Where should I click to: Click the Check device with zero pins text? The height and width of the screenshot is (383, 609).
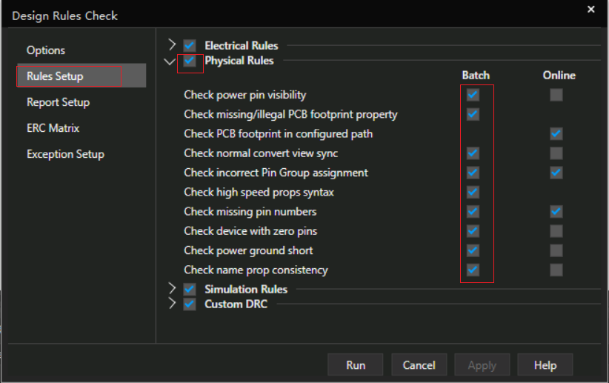point(250,231)
